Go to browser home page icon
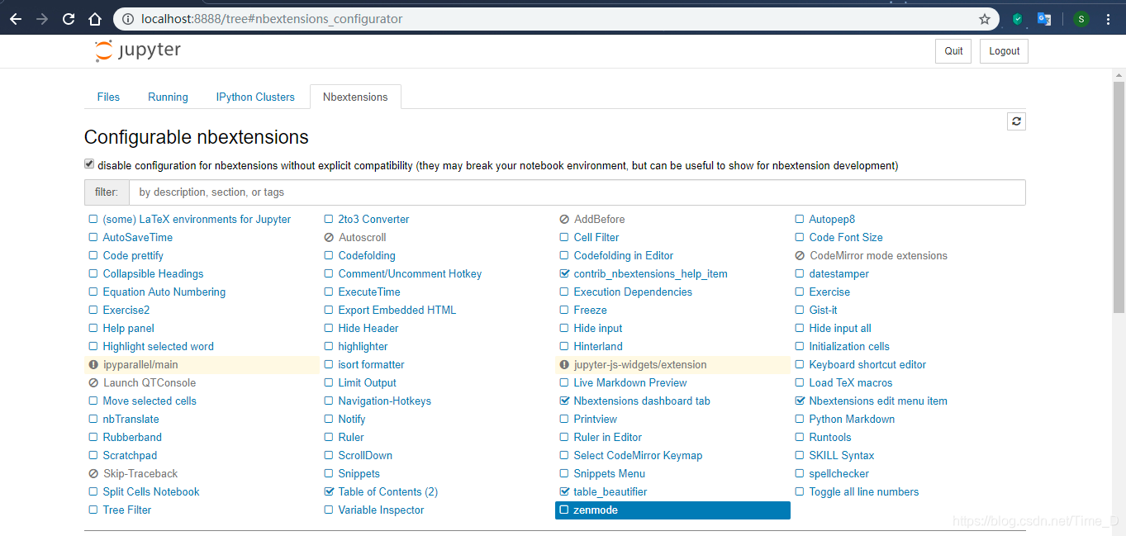This screenshot has height=536, width=1126. (95, 18)
